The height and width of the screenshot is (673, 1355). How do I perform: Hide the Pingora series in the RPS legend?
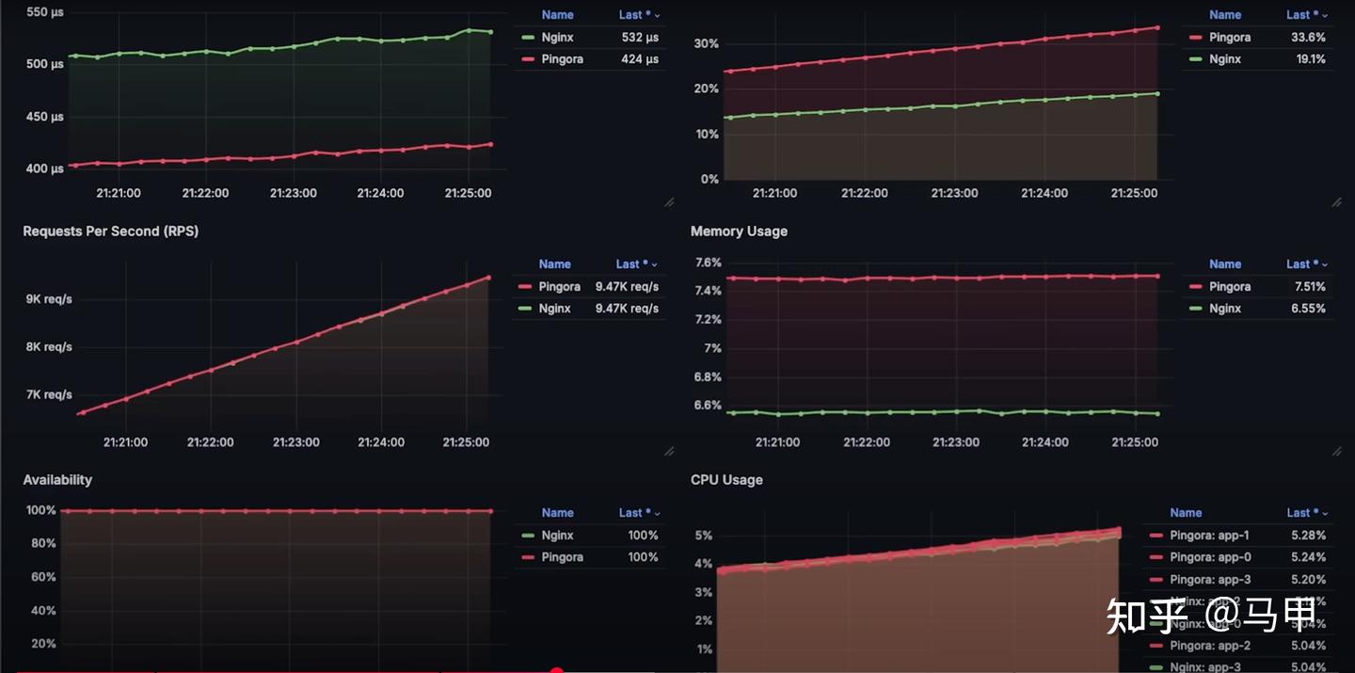(560, 286)
